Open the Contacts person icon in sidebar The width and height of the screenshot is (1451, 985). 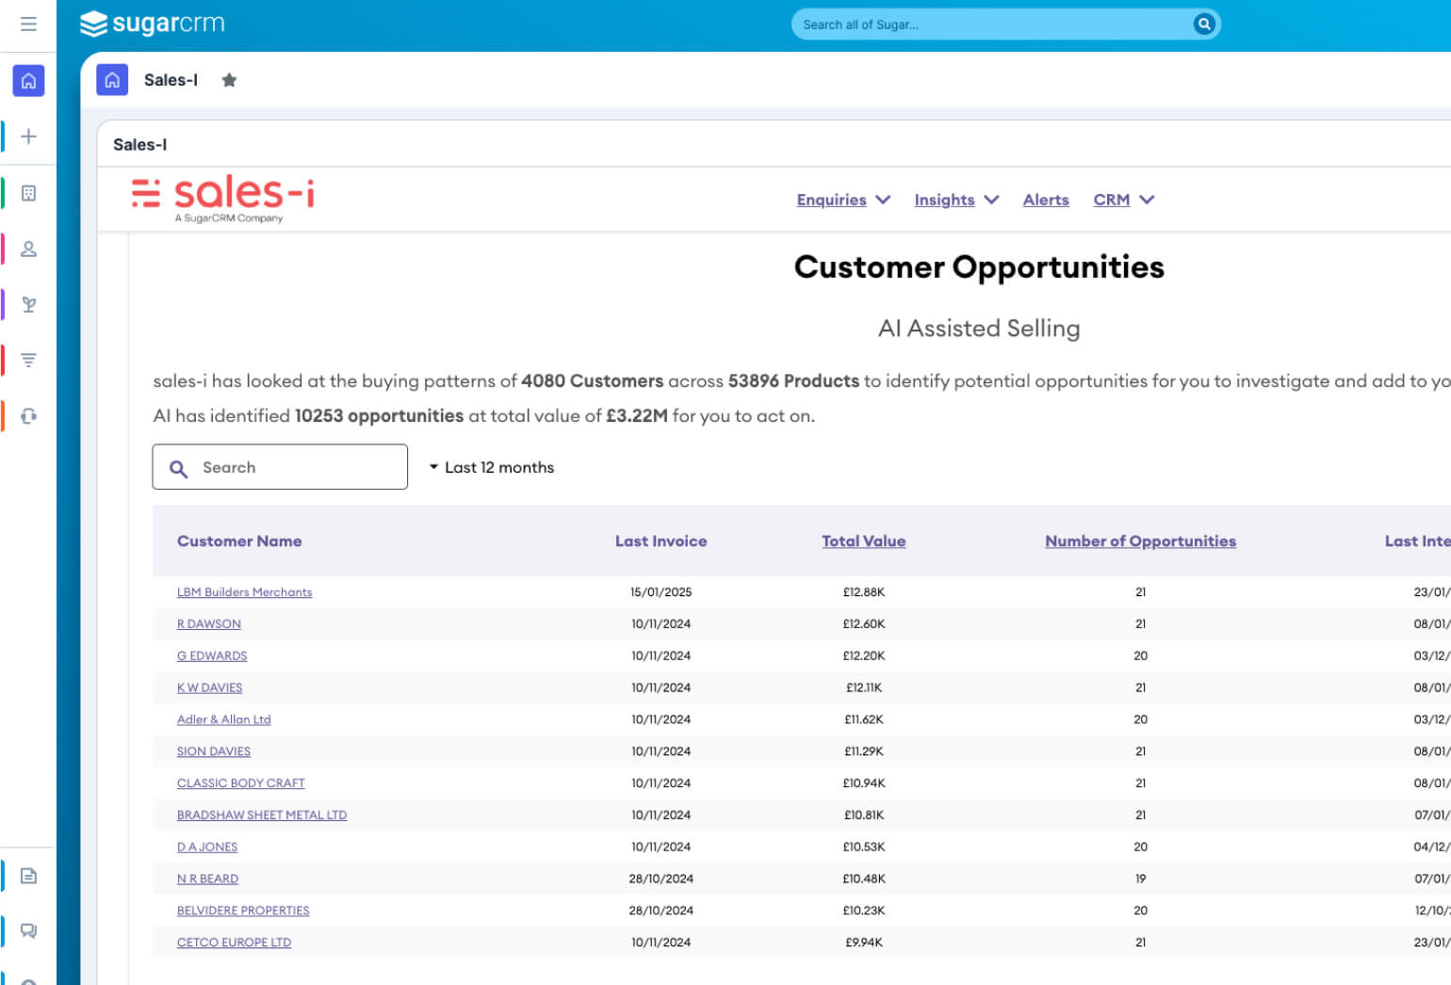[28, 249]
